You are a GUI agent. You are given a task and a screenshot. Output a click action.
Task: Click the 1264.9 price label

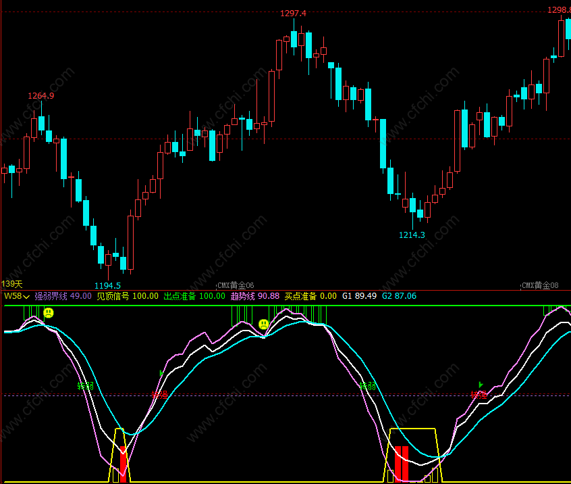pyautogui.click(x=40, y=96)
